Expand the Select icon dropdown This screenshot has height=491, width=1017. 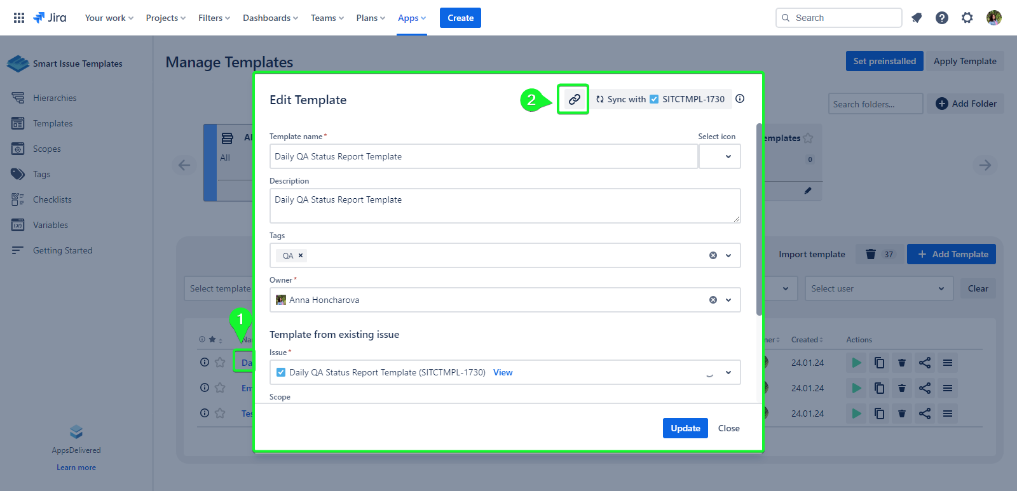point(720,156)
